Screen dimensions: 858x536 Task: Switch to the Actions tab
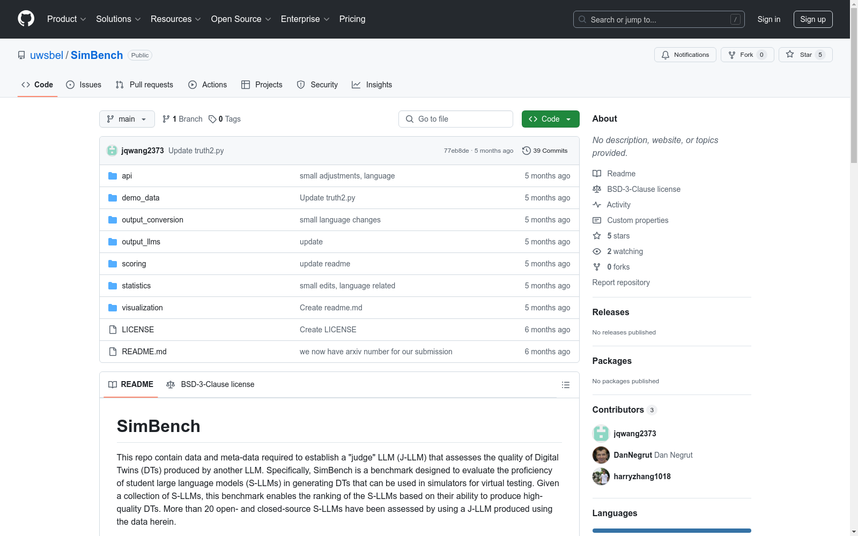(208, 85)
